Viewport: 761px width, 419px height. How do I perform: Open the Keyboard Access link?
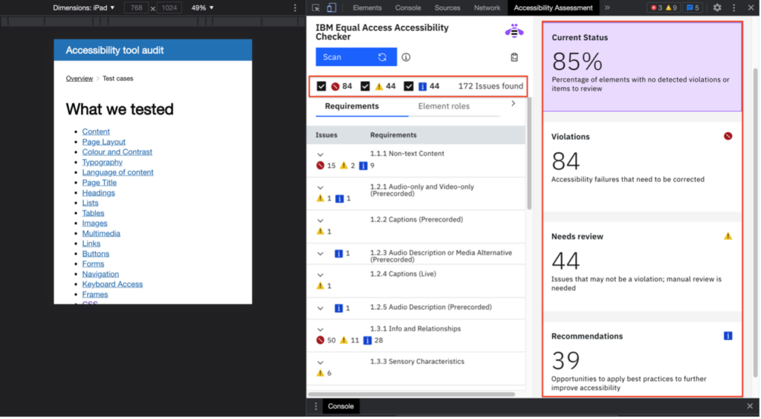(112, 285)
